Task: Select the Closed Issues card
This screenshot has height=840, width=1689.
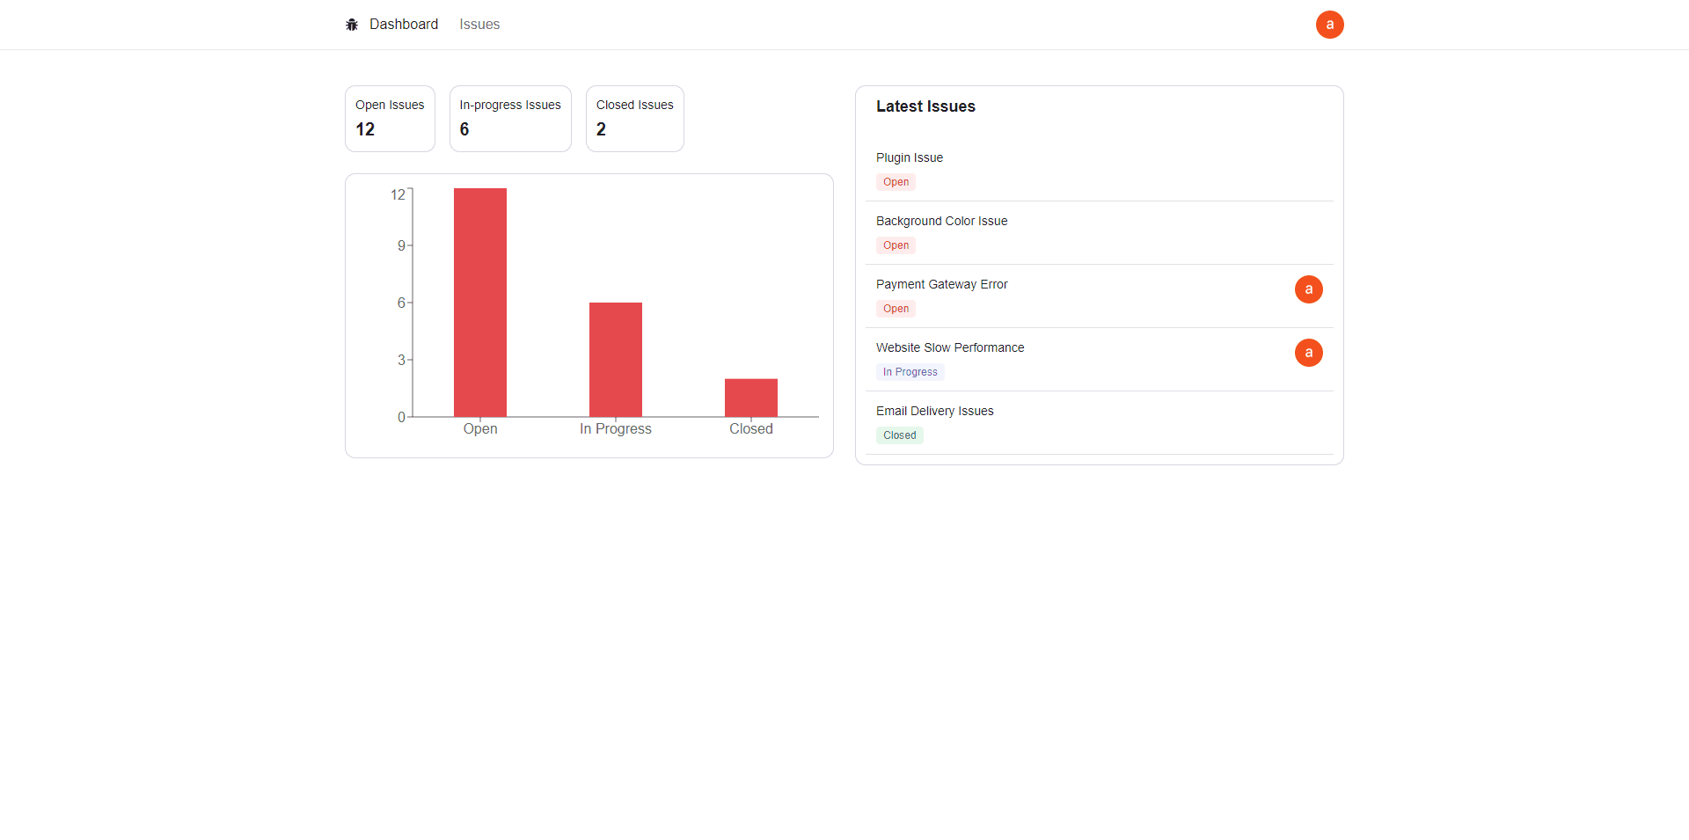Action: click(x=634, y=118)
